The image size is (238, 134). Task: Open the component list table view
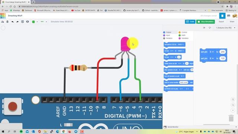[229, 16]
